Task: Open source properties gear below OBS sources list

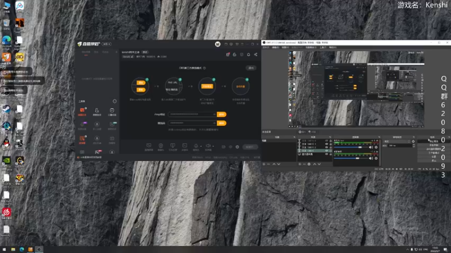Action: (309, 164)
